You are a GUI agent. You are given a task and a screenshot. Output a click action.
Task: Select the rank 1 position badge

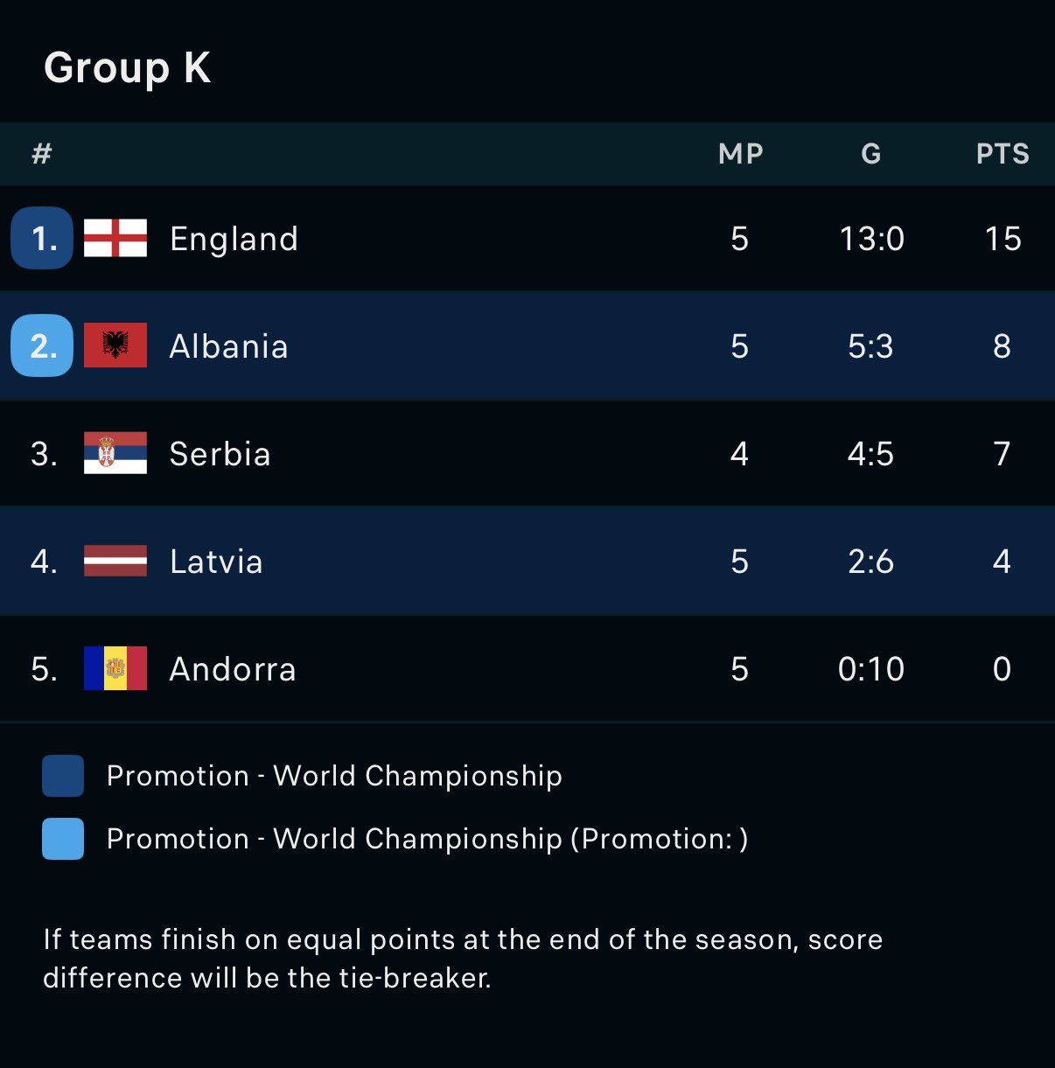click(42, 238)
